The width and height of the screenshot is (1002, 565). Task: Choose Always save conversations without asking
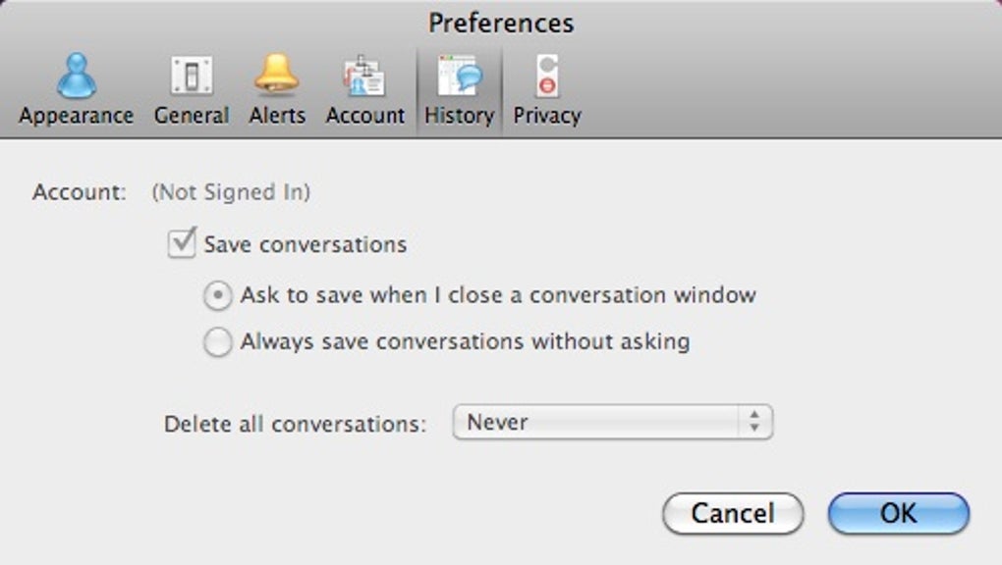pyautogui.click(x=218, y=343)
